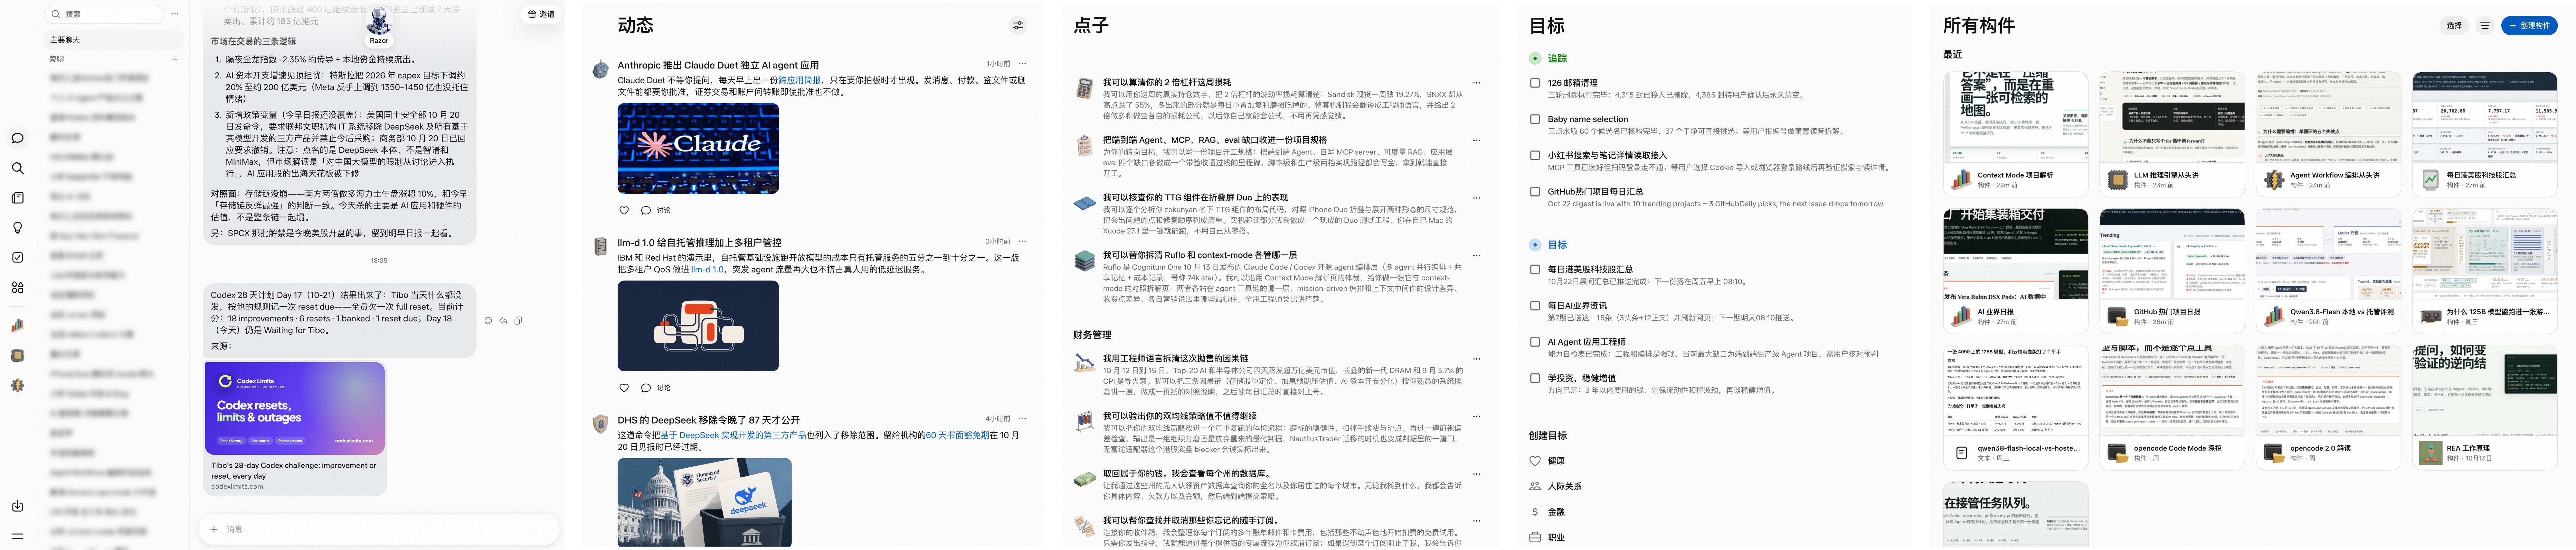This screenshot has height=550, width=2576.
Task: Click the 创建构件 button
Action: [x=2529, y=26]
